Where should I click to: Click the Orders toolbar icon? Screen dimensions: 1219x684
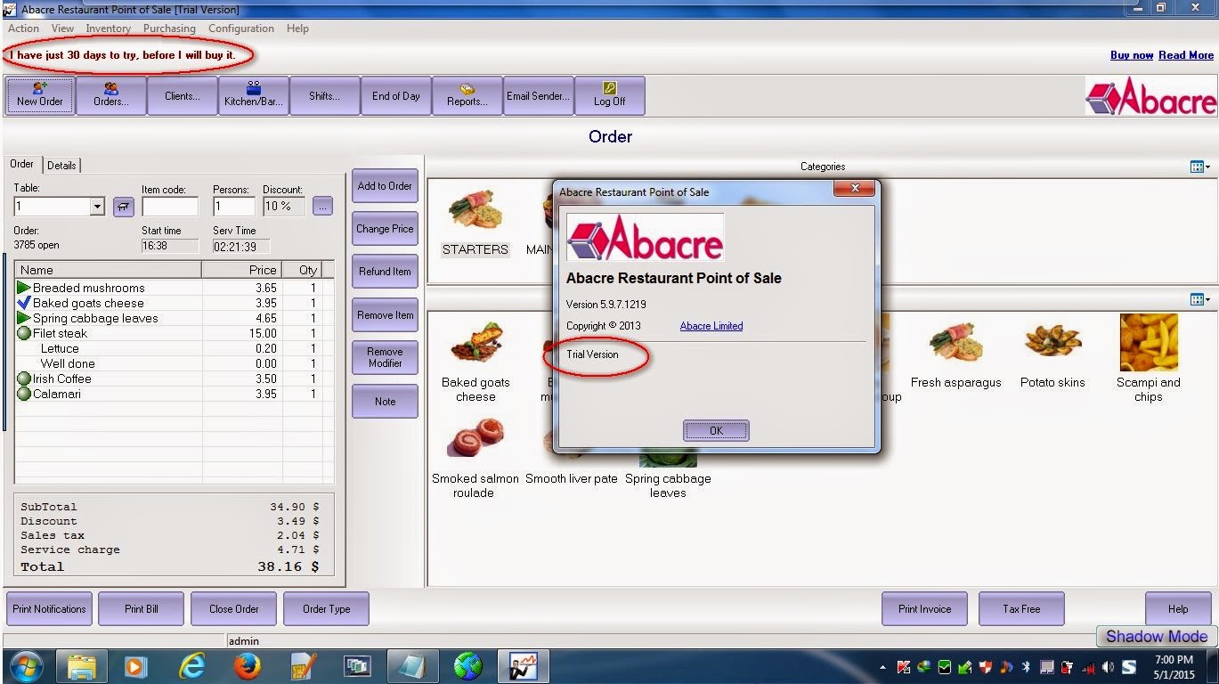click(x=110, y=95)
